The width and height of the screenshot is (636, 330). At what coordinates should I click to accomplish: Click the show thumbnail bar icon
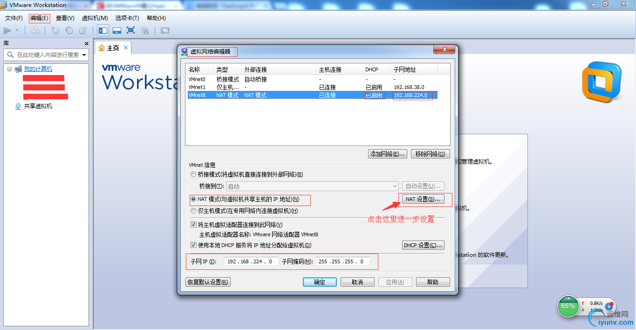pos(117,30)
